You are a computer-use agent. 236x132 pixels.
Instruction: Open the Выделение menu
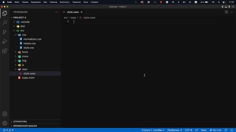pyautogui.click(x=36, y=2)
